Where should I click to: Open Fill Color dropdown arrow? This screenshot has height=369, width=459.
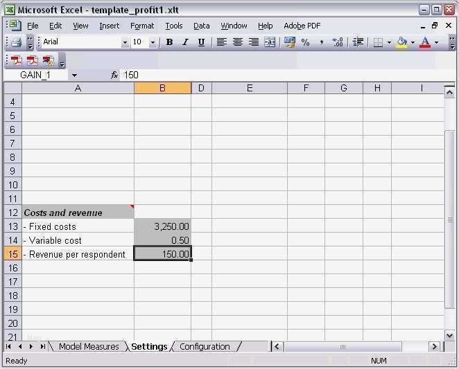point(413,43)
